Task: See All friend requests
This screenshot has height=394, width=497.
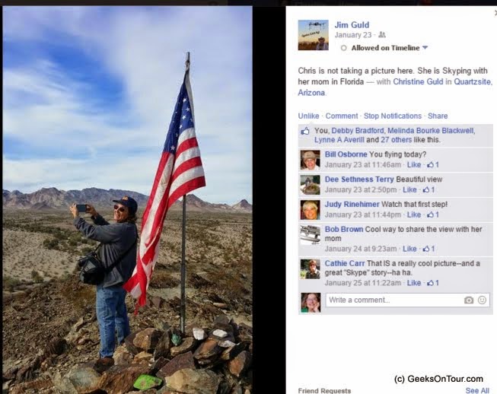Action: click(x=477, y=390)
